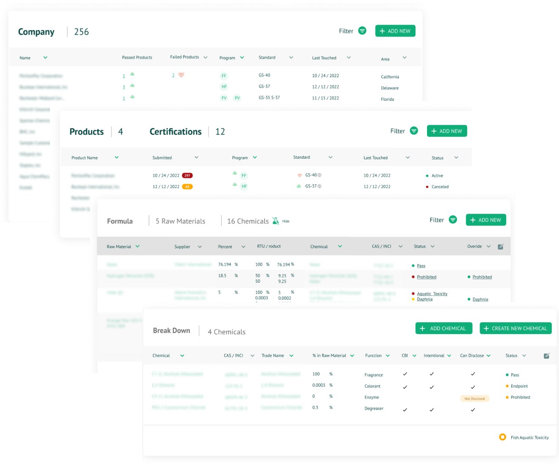Image resolution: width=559 pixels, height=464 pixels.
Task: Switch to the Certifications tab
Action: pyautogui.click(x=175, y=132)
